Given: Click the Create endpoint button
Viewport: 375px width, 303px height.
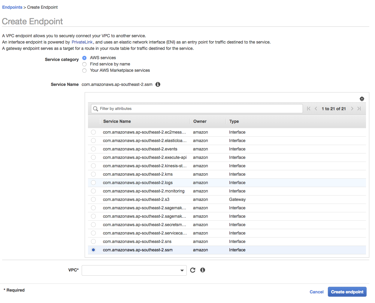Looking at the screenshot, I should click(x=347, y=292).
